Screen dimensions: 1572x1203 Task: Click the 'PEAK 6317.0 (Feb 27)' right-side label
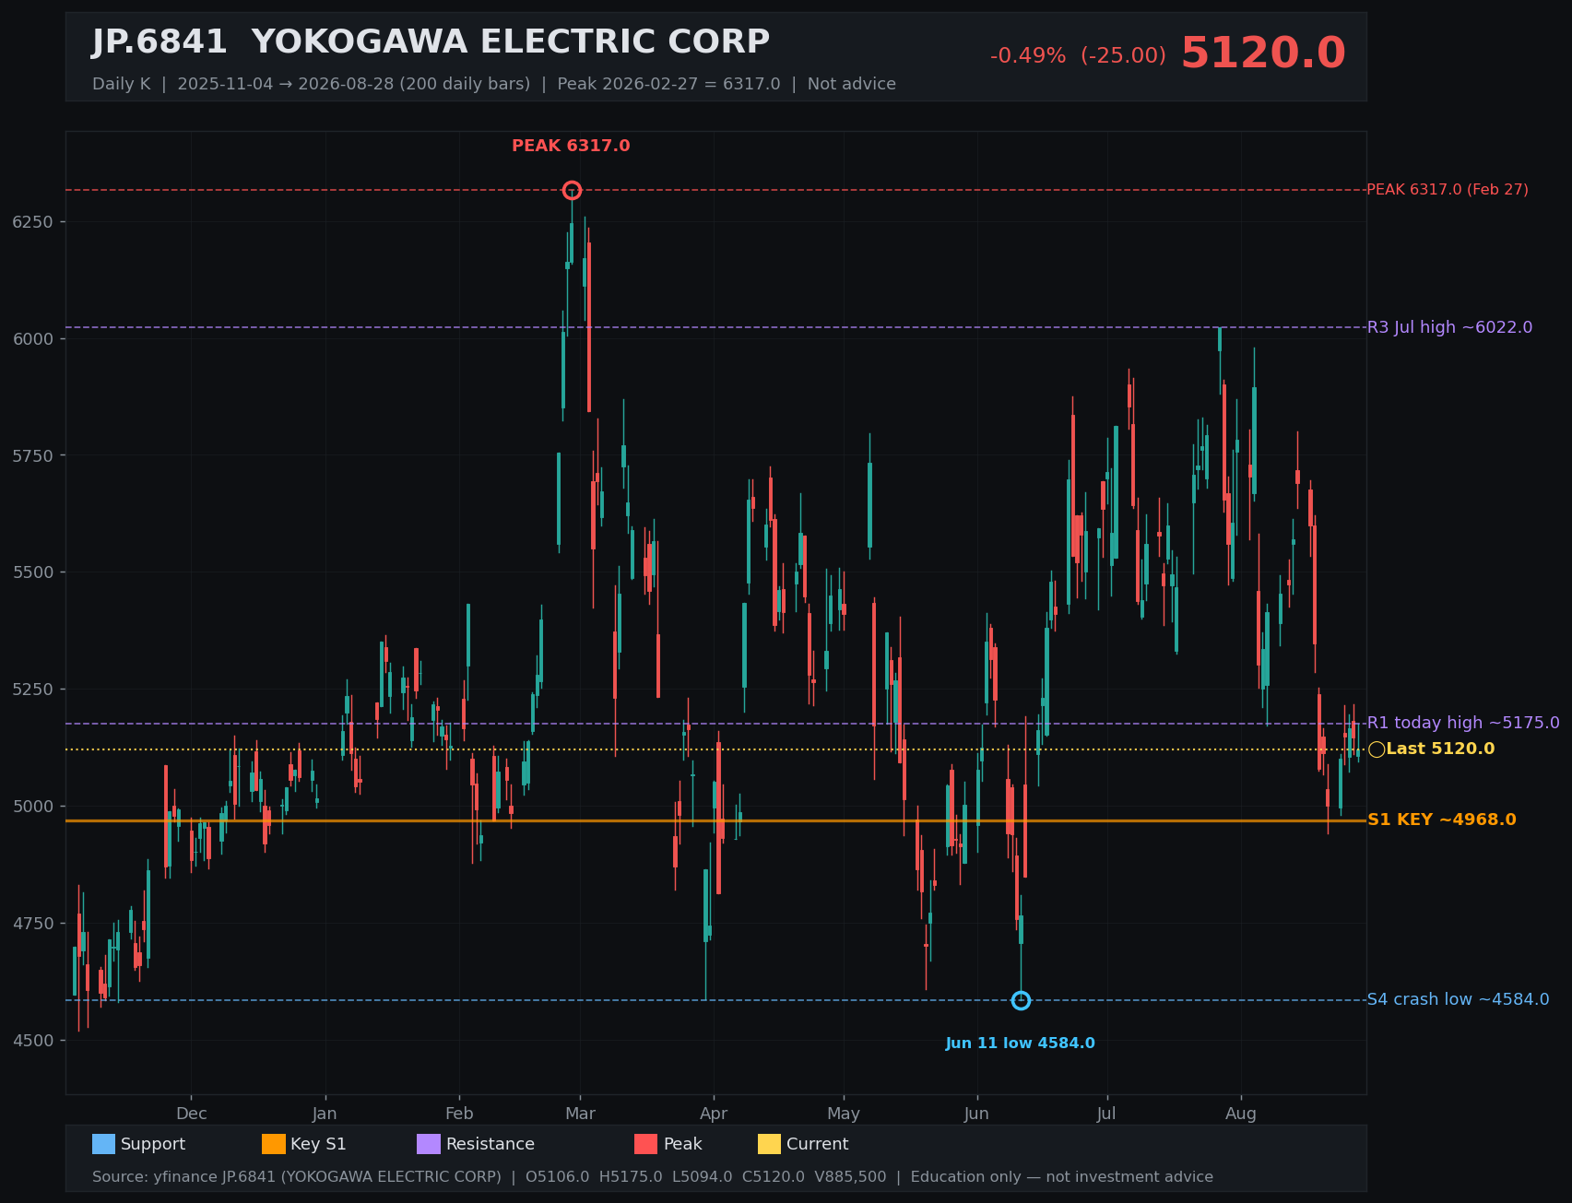pyautogui.click(x=1448, y=190)
